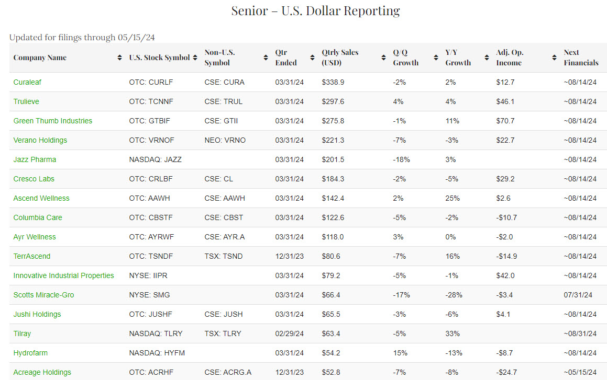
Task: Click Innovative Industrial Properties link
Action: [x=63, y=275]
